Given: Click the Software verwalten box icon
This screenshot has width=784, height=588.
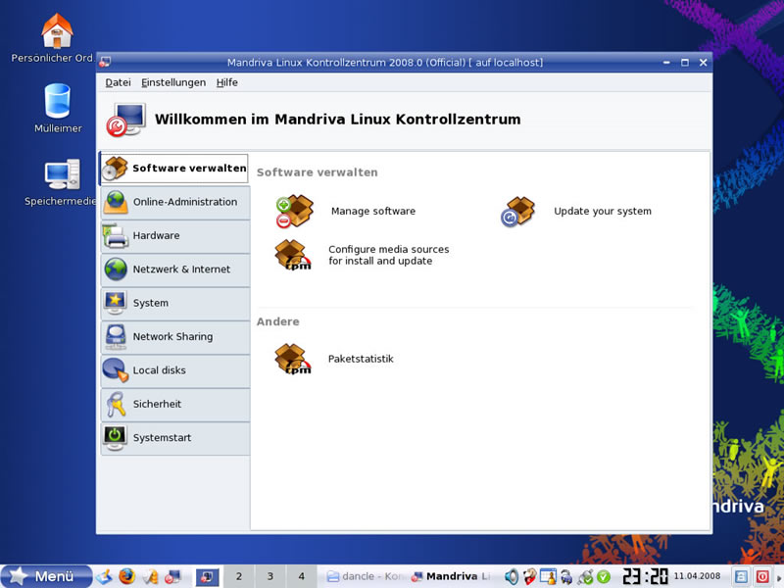Looking at the screenshot, I should 115,169.
